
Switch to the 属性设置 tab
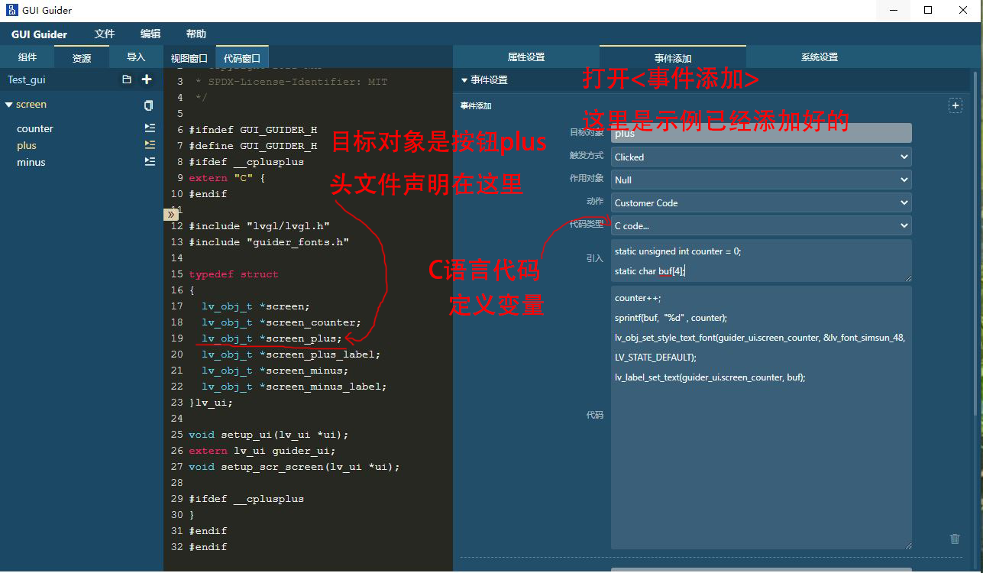point(526,57)
